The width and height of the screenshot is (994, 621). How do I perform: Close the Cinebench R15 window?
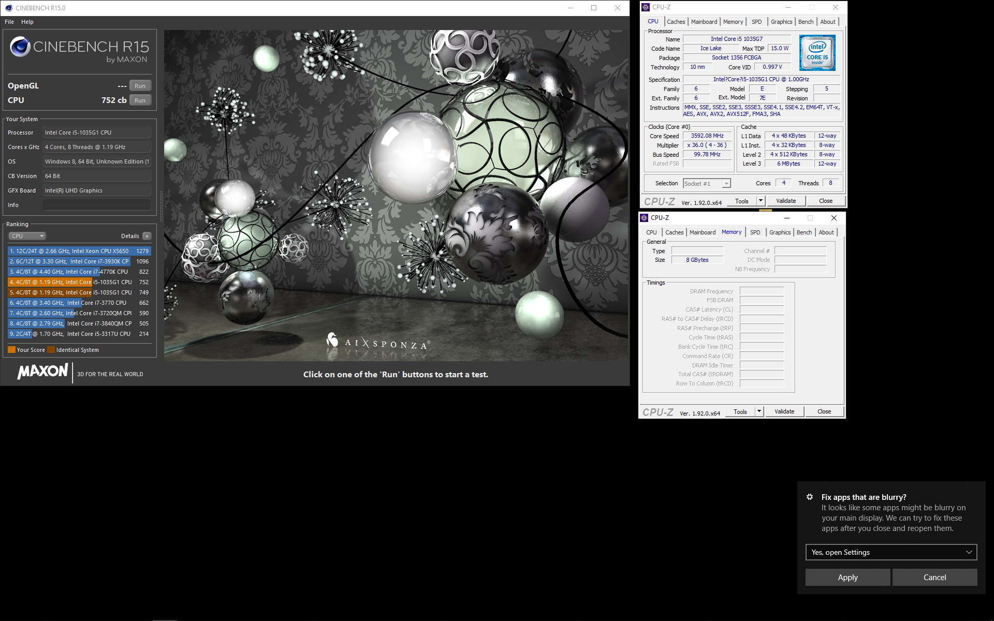pyautogui.click(x=618, y=8)
